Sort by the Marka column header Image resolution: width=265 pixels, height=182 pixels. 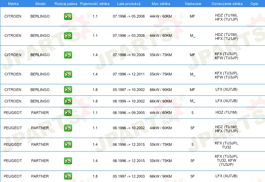(13, 3)
